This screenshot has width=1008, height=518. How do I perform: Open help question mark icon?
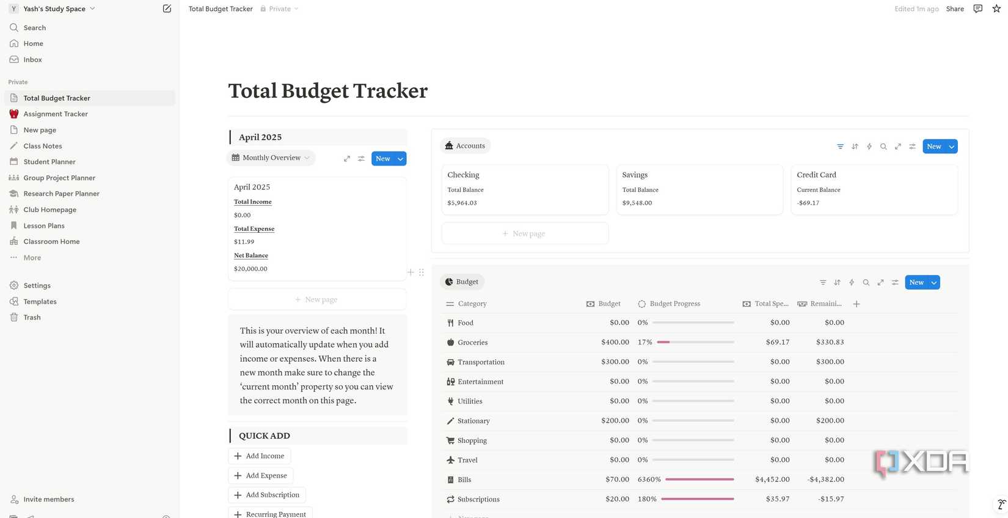[1001, 505]
